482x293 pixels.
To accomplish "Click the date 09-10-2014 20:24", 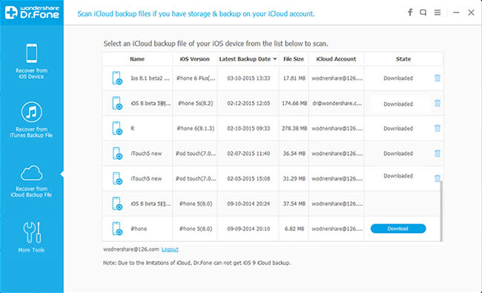I will click(248, 203).
